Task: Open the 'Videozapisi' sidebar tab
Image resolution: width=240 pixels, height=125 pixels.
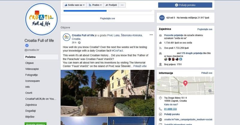Action: (x=32, y=69)
